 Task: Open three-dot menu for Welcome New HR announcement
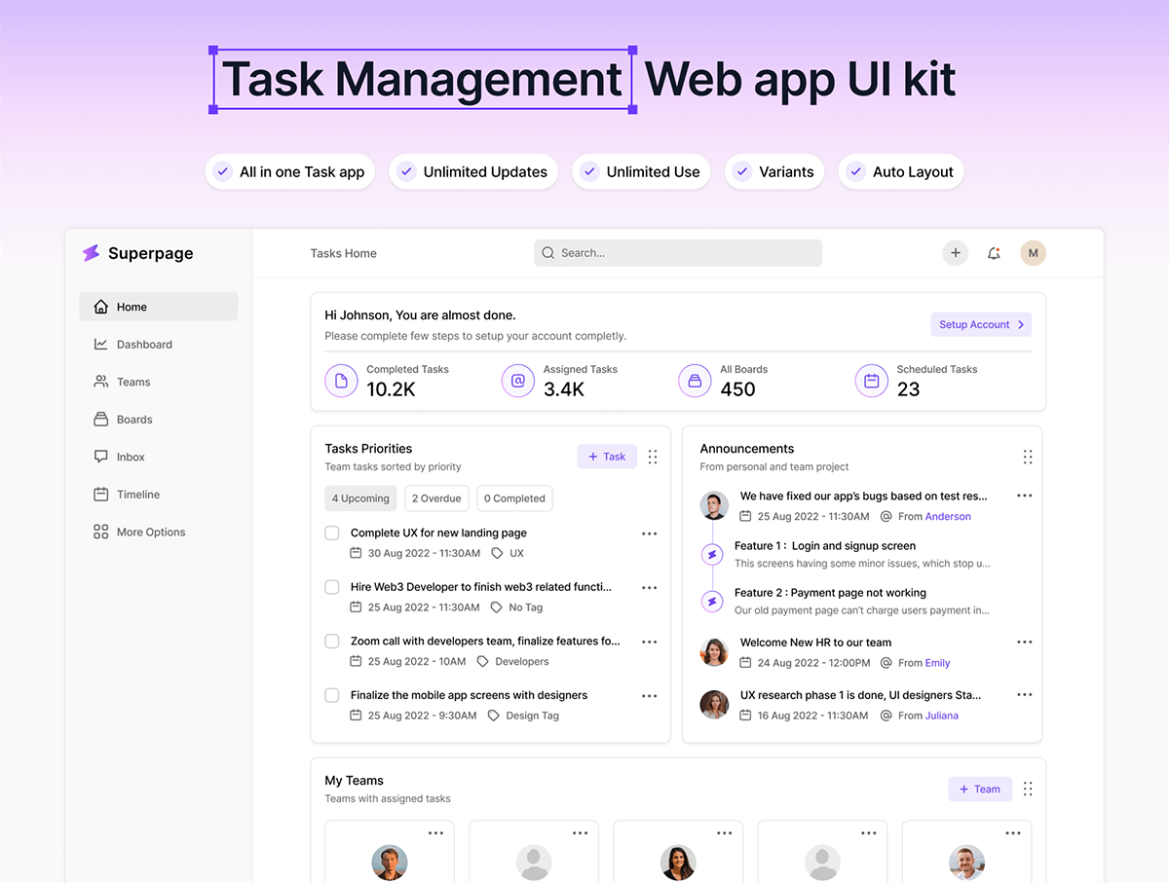[1024, 643]
